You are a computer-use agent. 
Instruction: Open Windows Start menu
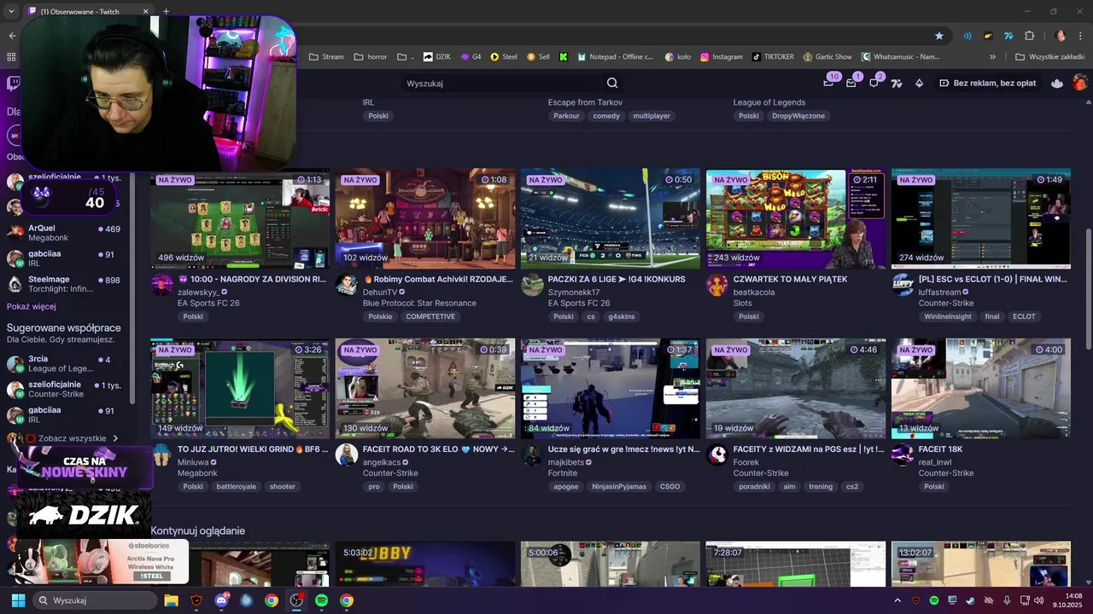[18, 600]
